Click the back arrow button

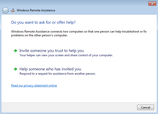point(5,10)
